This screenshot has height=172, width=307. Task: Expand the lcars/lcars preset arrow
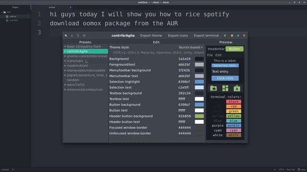tap(65, 61)
